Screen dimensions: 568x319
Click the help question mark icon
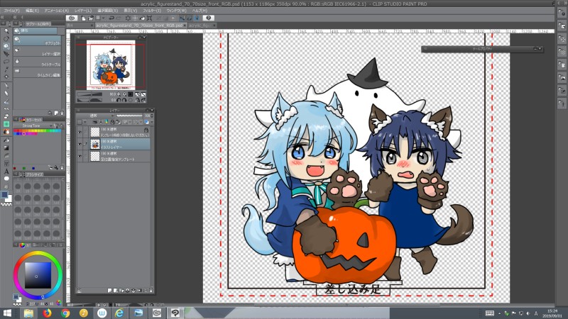(x=208, y=18)
